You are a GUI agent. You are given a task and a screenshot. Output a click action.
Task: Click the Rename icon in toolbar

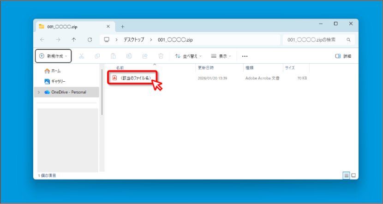(x=129, y=56)
